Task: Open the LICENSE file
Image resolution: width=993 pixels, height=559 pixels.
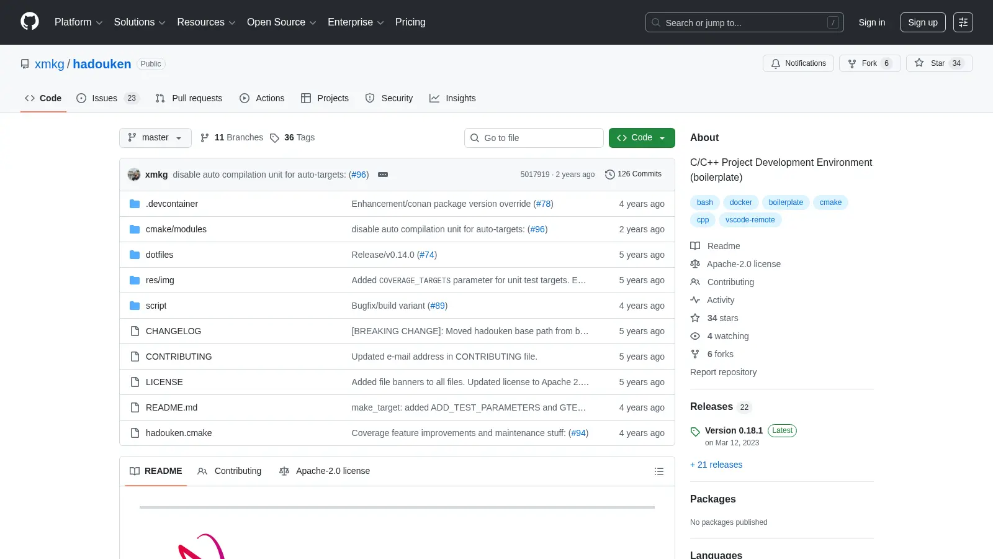Action: [164, 382]
